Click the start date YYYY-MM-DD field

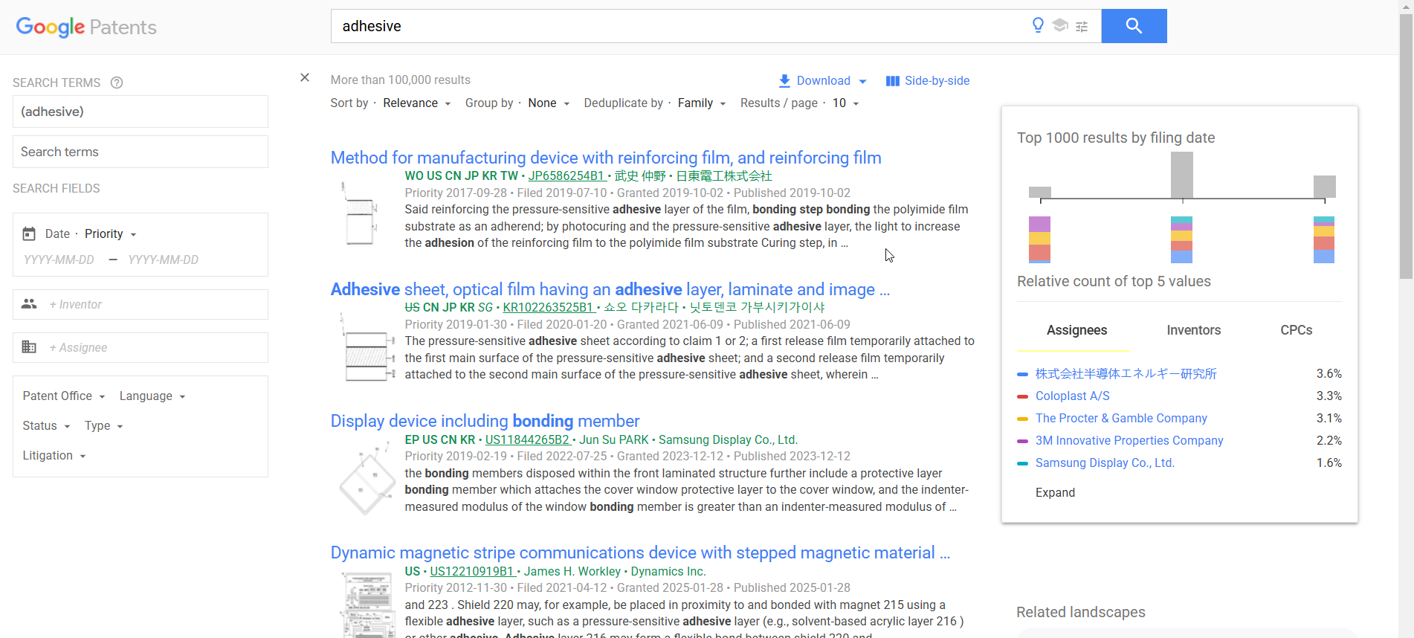click(59, 260)
